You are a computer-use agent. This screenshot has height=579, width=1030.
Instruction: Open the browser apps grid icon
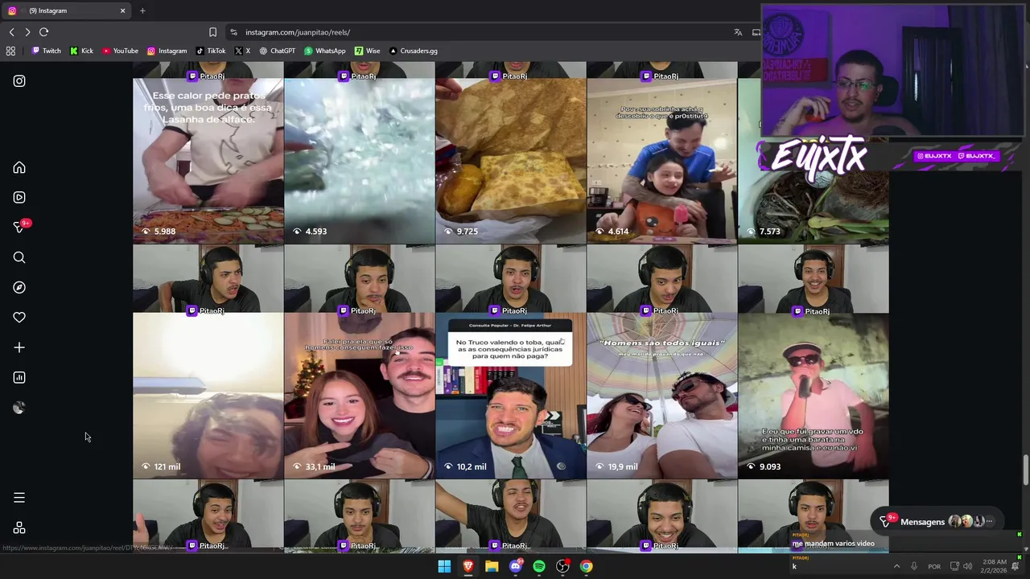coord(10,51)
